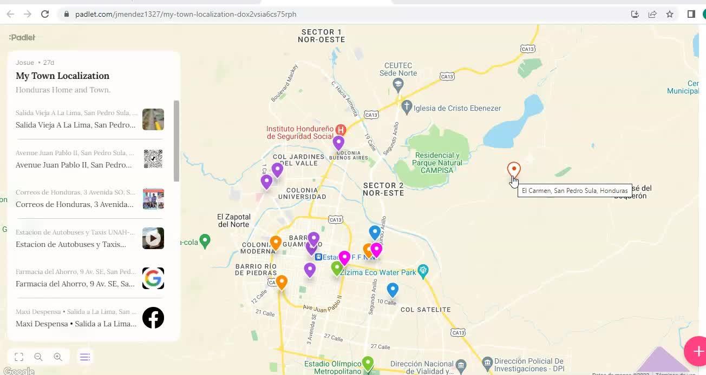Screen dimensions: 706x375
Task: Toggle the post list sidebar icon
Action: tap(85, 357)
